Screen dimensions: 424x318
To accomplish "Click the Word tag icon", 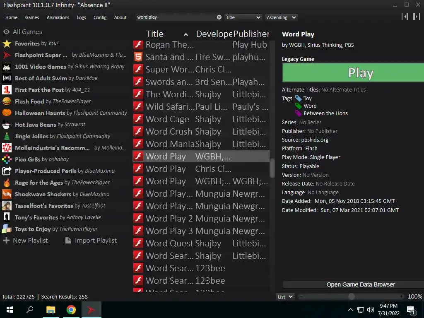I will pos(298,106).
